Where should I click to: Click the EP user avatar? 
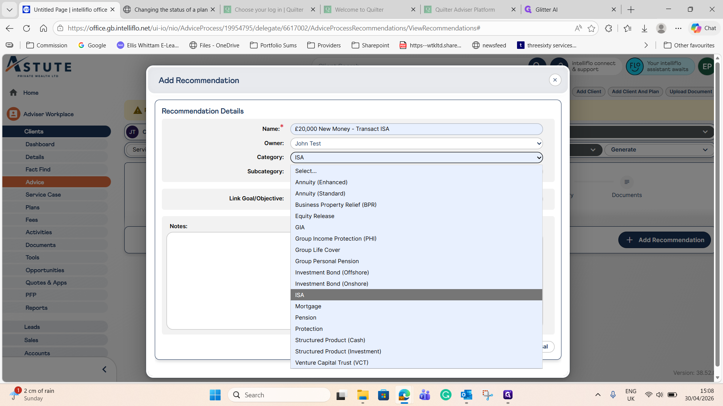706,67
